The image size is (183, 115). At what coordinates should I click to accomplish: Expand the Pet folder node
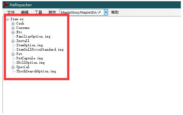click(x=13, y=54)
